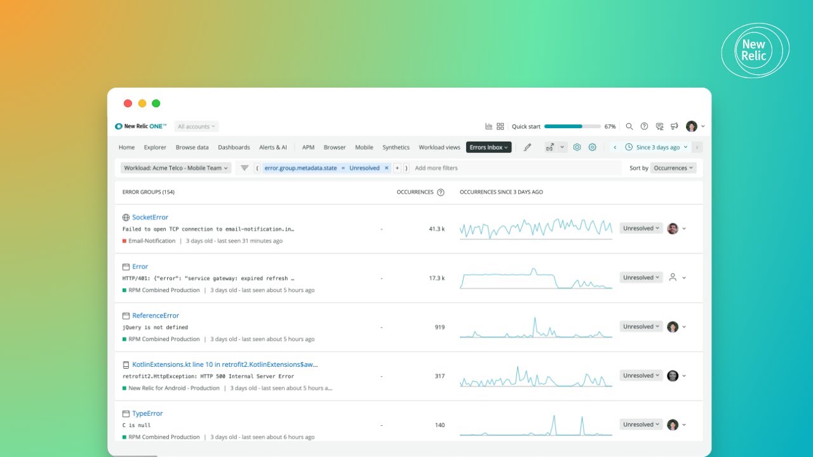Screen dimensions: 813x457
Task: Click the 41.3 k occurrences value
Action: [436, 229]
